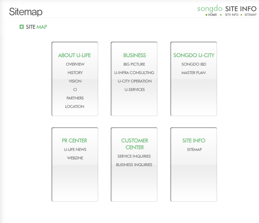Click the CUSTOMER CENTER heading
The height and width of the screenshot is (223, 259).
134,144
